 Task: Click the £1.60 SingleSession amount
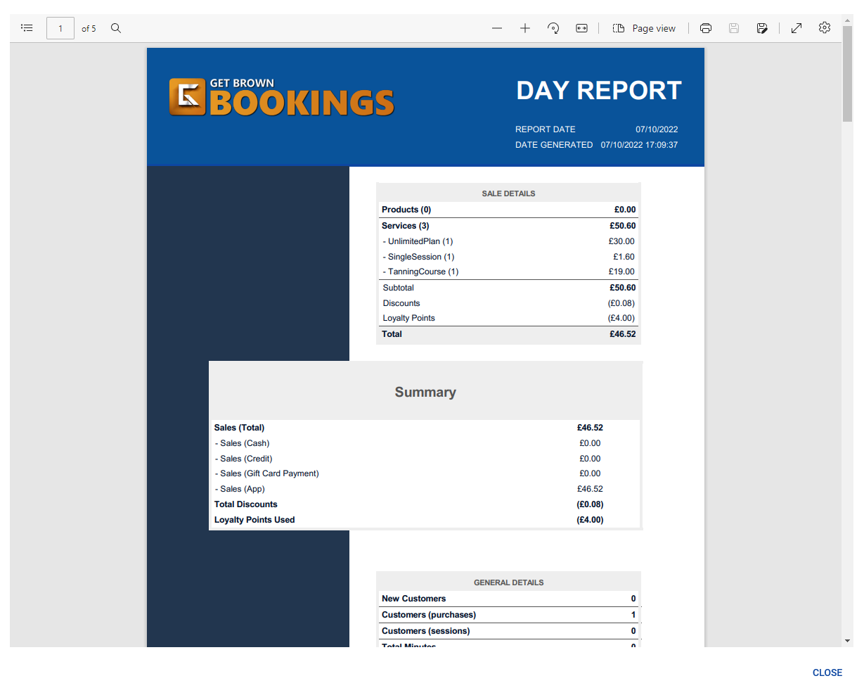point(624,257)
